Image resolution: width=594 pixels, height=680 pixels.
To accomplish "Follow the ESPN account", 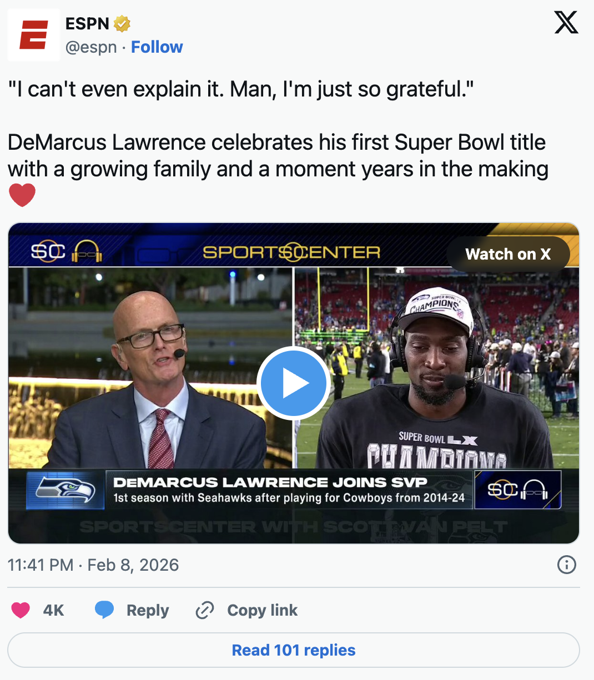I will pos(157,47).
